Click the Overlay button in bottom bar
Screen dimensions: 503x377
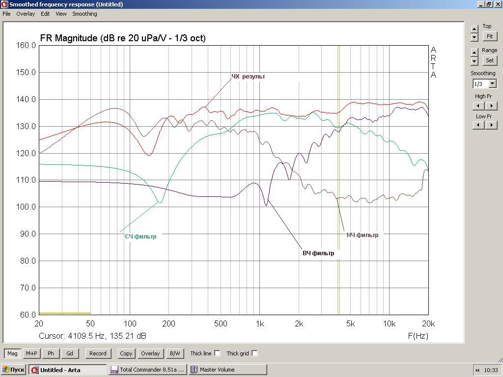coord(150,353)
